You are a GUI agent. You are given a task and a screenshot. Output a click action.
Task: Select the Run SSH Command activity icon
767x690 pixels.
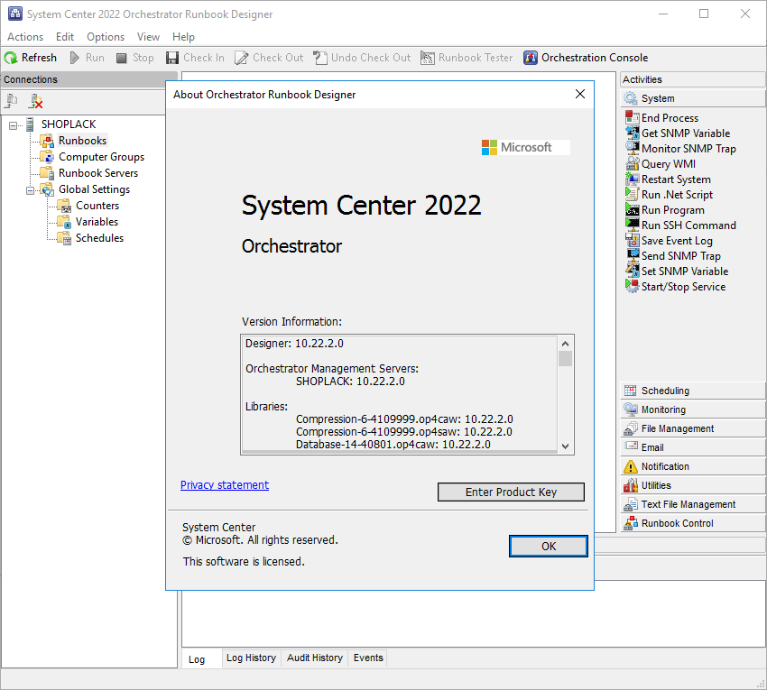pyautogui.click(x=632, y=225)
